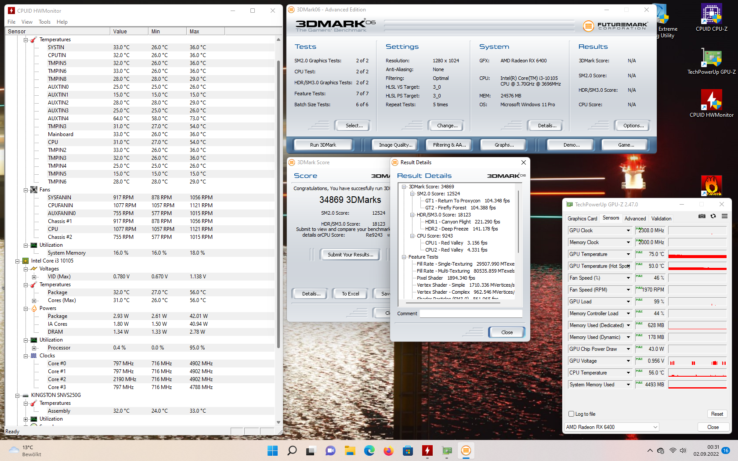Select the CPUFANIN fan row in HWMonitor

tap(141, 205)
